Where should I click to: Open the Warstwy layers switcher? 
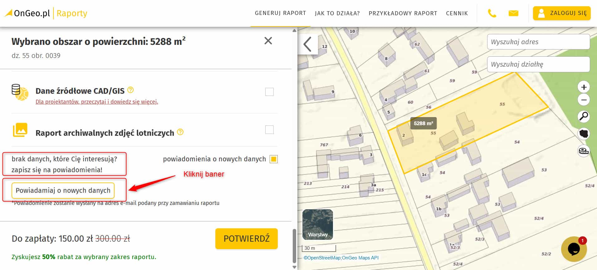(x=318, y=225)
